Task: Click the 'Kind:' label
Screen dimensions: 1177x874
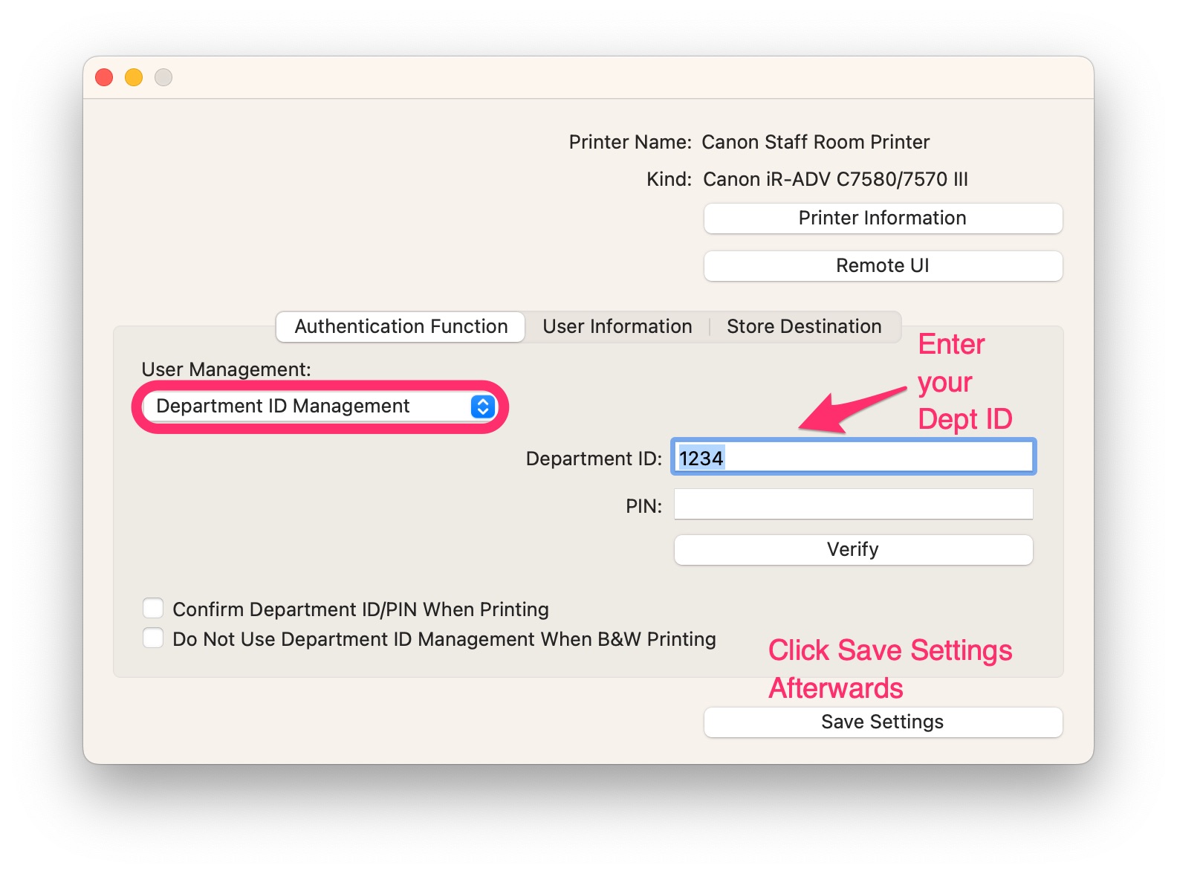Action: tap(669, 179)
